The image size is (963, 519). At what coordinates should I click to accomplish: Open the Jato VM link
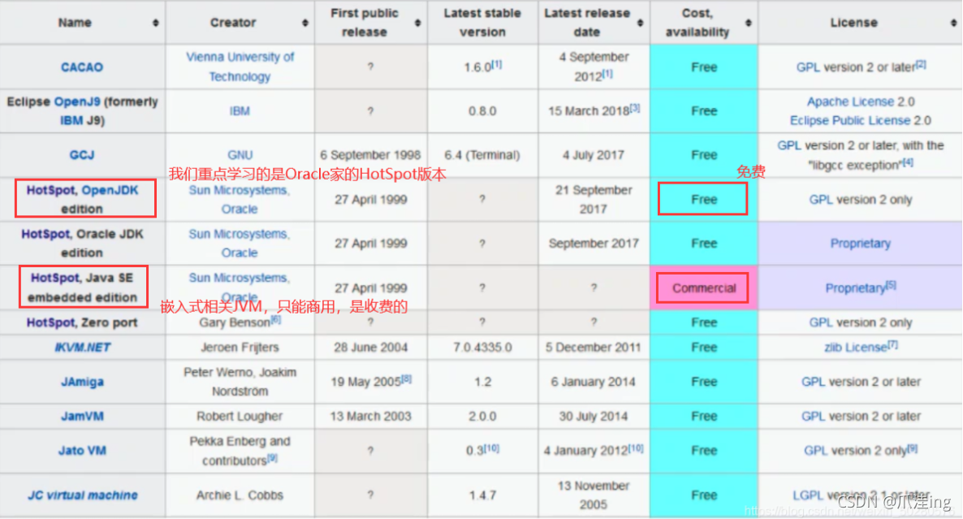point(82,450)
